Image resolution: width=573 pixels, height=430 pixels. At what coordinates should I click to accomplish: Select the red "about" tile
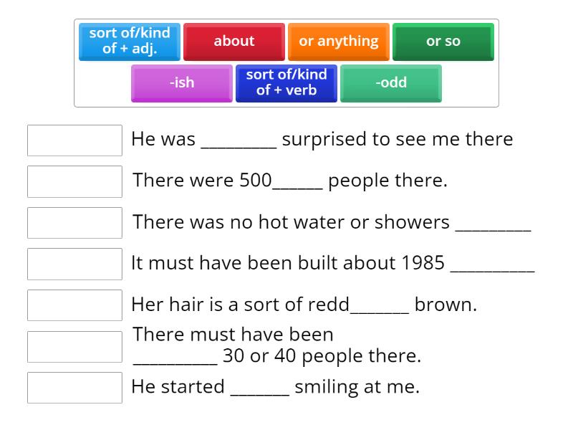[233, 42]
